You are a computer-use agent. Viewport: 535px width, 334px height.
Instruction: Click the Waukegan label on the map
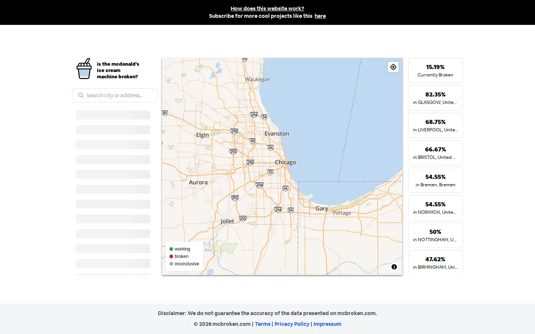pyautogui.click(x=257, y=79)
